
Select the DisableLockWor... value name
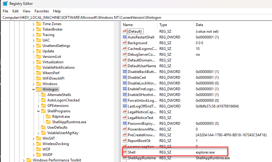142,83
